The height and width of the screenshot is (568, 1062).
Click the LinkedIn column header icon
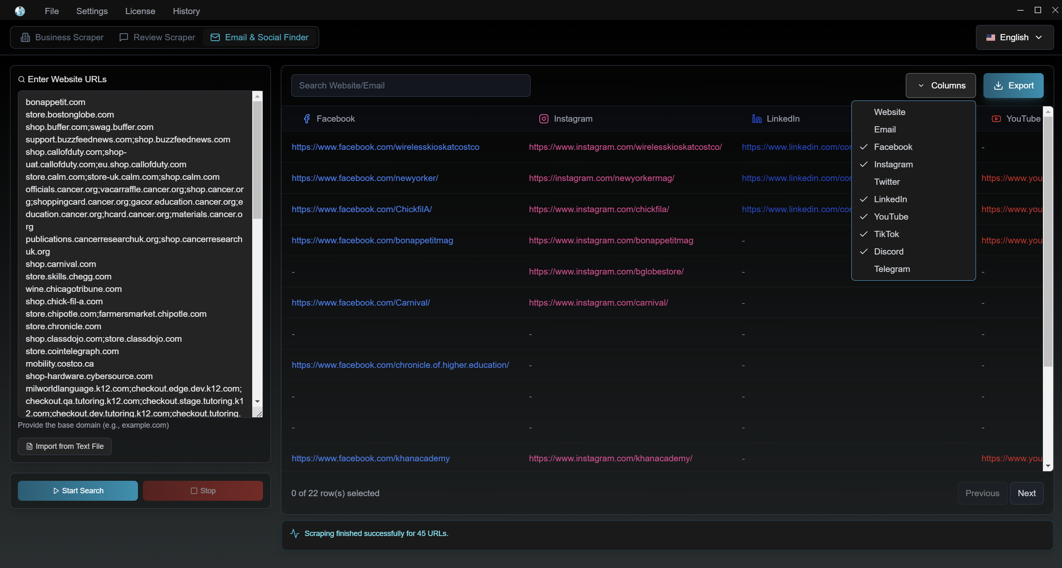(757, 119)
